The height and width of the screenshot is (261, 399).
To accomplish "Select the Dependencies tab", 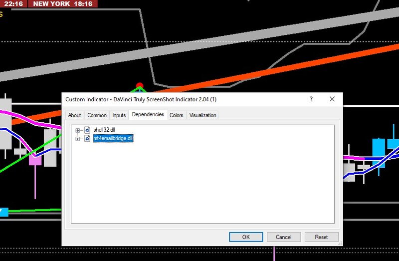I will [148, 115].
